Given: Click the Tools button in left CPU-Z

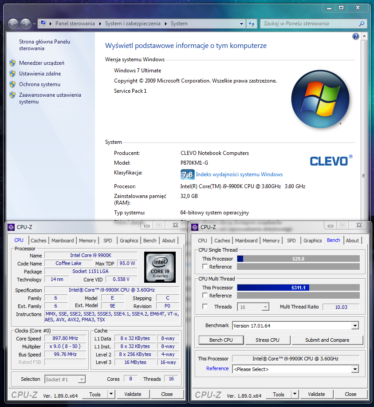Looking at the screenshot, I should (95, 394).
